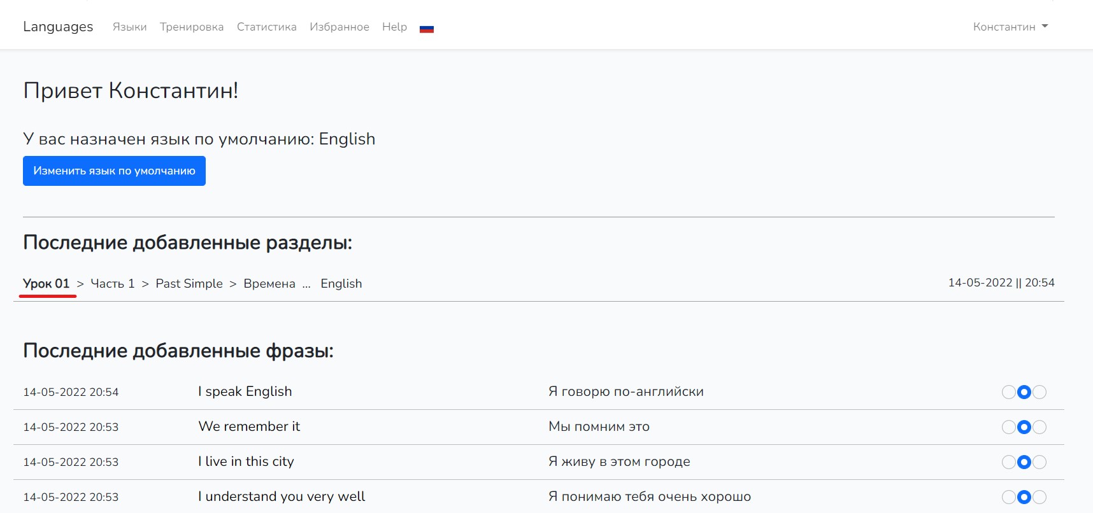Open the Избранное navigation item
Image resolution: width=1093 pixels, height=513 pixels.
click(339, 27)
